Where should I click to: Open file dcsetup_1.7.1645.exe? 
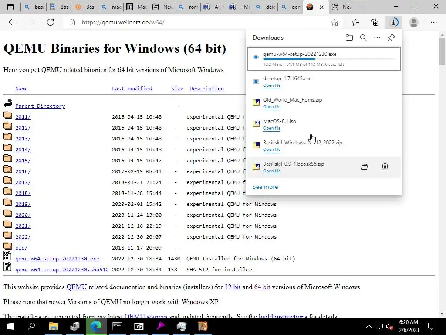click(x=272, y=85)
